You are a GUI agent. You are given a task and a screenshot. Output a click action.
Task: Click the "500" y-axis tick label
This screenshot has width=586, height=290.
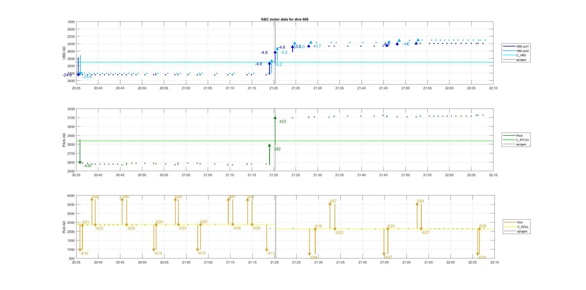[72, 259]
